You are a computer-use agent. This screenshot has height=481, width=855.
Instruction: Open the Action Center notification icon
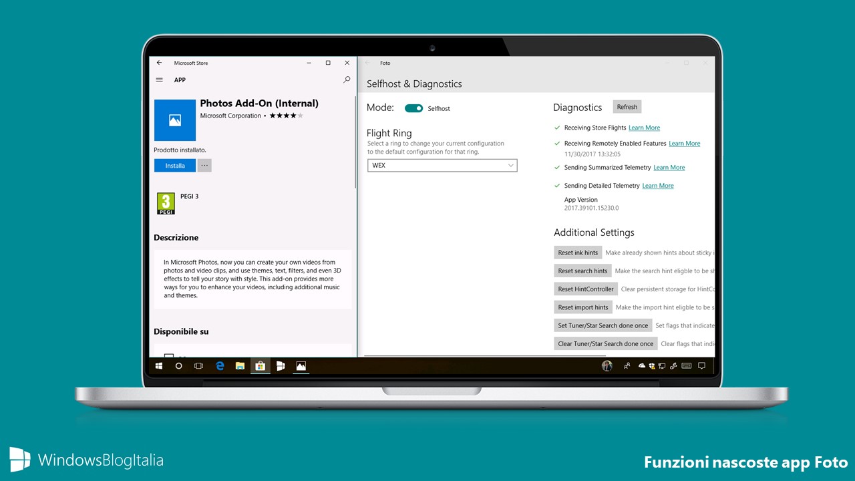(702, 366)
